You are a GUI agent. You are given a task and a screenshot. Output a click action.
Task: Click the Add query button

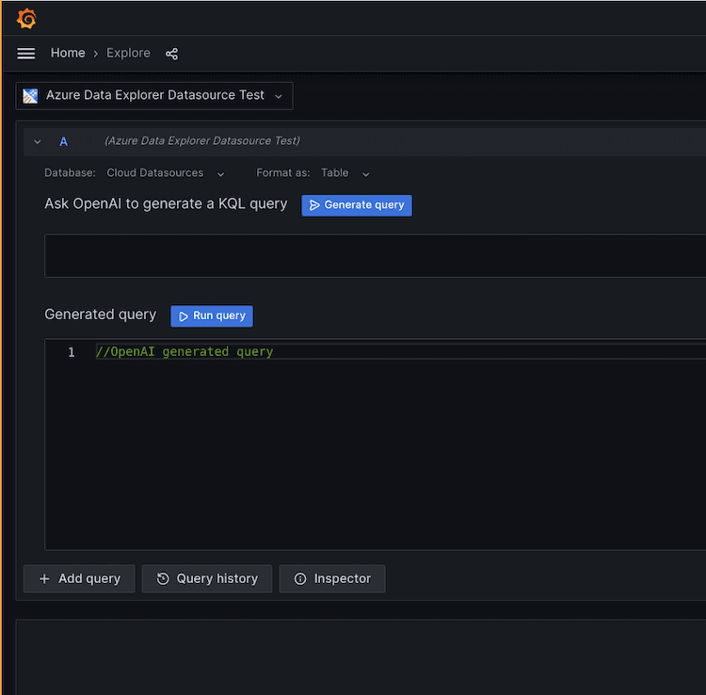click(x=79, y=579)
